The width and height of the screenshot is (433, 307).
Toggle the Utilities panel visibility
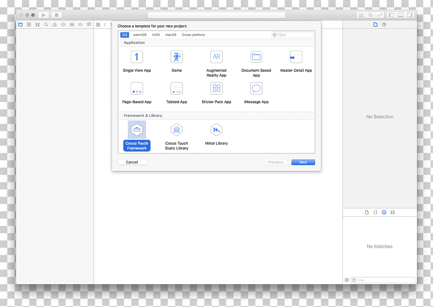(410, 15)
